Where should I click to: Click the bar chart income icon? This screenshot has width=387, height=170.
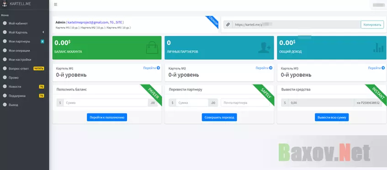click(x=378, y=48)
